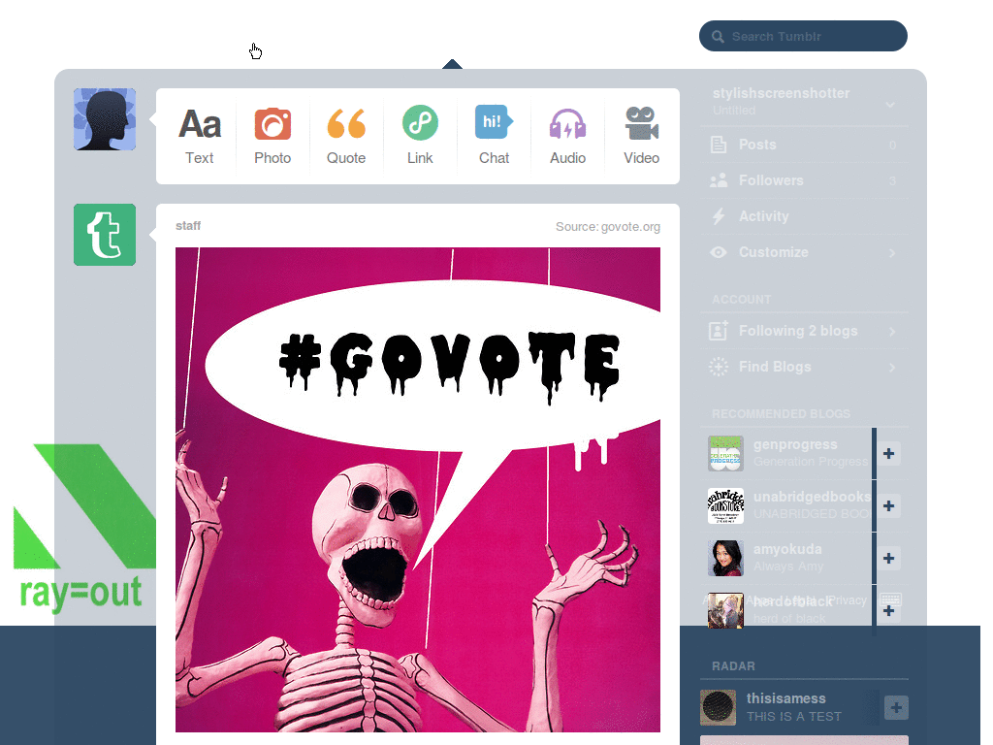The height and width of the screenshot is (745, 993).
Task: Click the Customize eye icon
Action: (x=719, y=252)
